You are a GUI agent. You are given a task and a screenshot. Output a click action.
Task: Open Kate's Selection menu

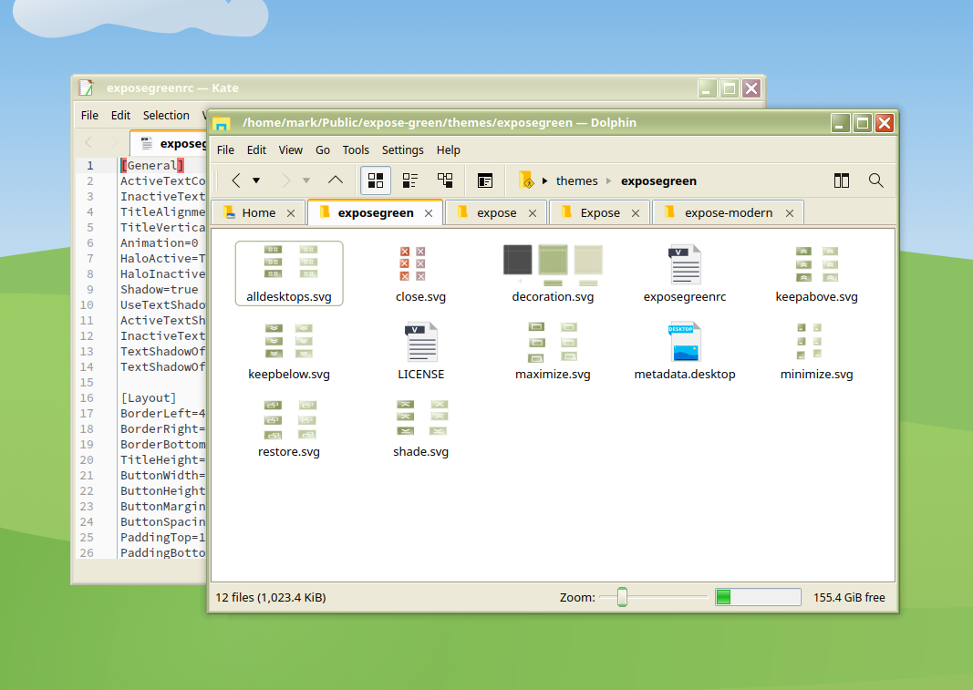pyautogui.click(x=166, y=116)
